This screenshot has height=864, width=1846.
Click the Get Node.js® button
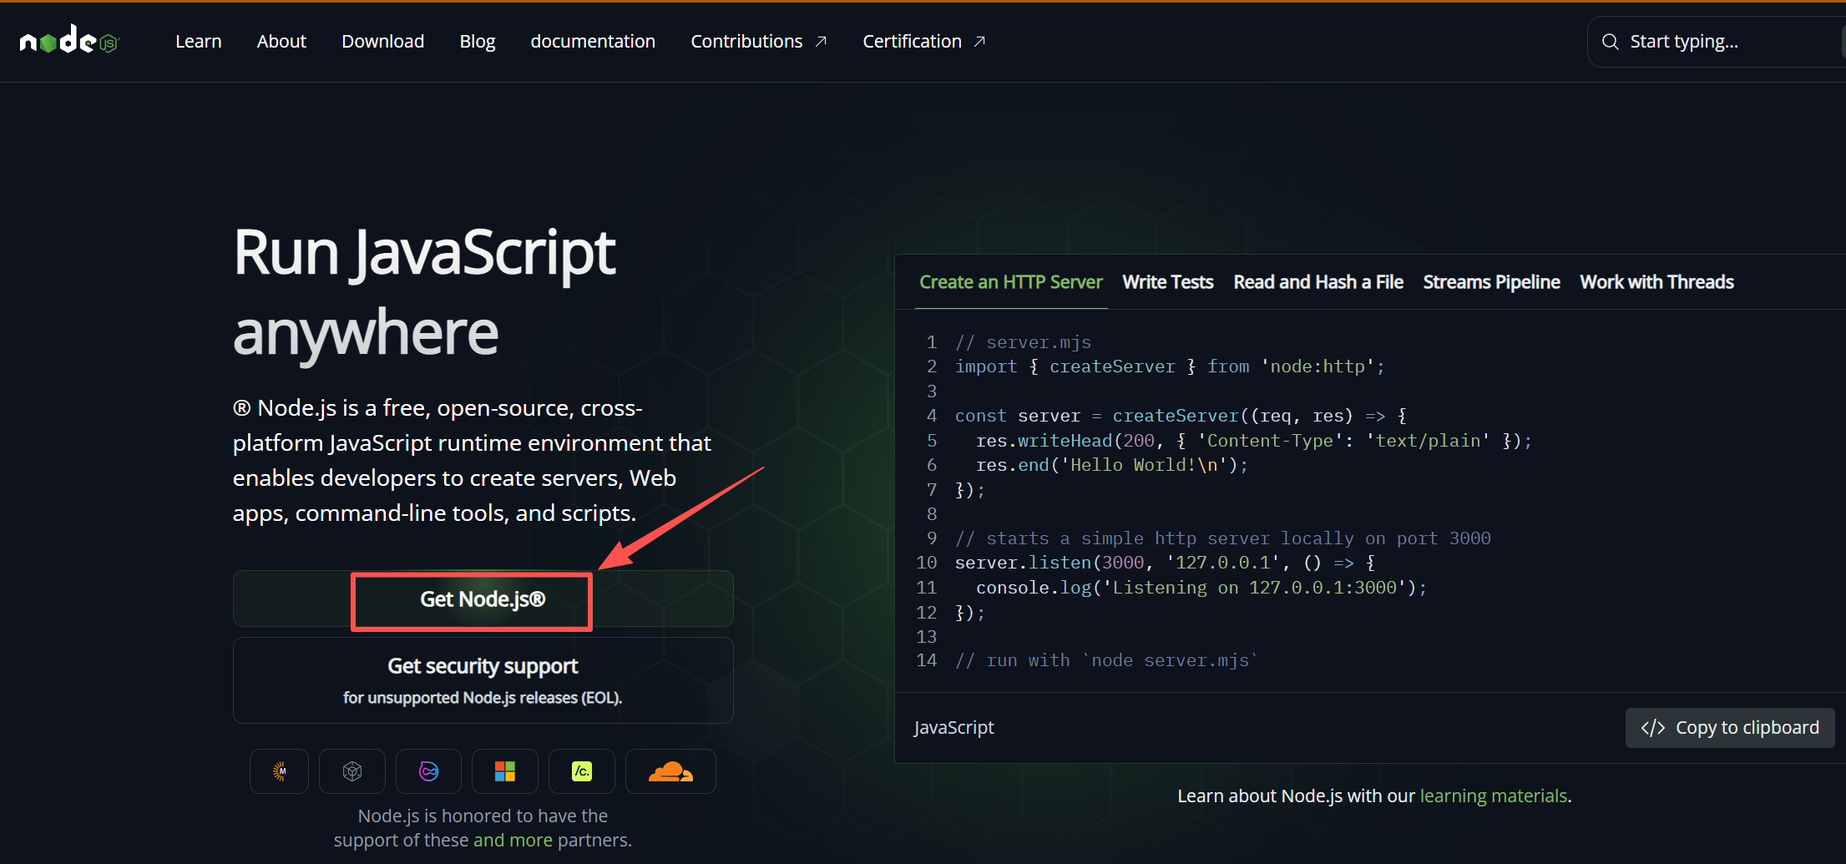click(x=483, y=599)
